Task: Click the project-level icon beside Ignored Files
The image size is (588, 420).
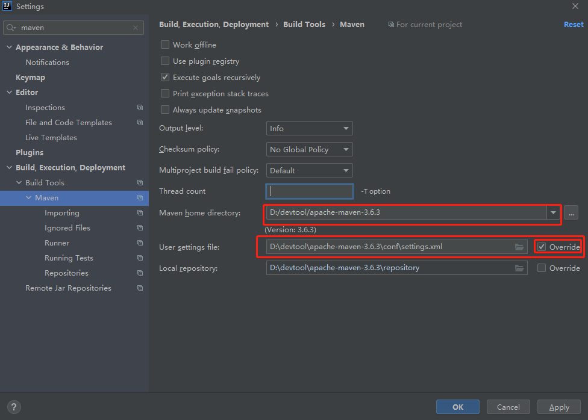Action: pyautogui.click(x=140, y=228)
